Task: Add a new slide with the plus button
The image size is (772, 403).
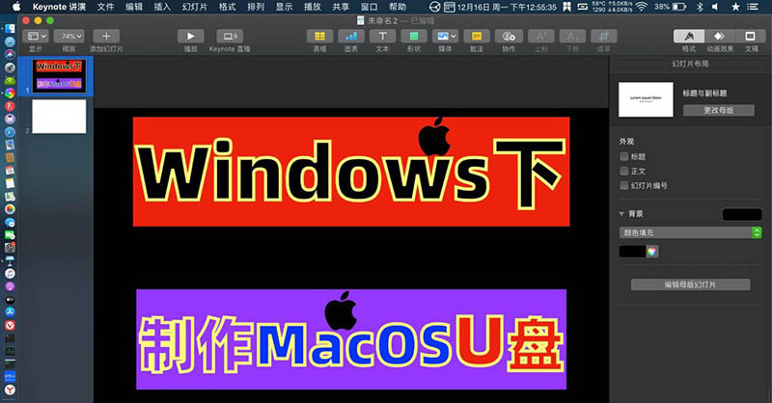Action: (x=106, y=36)
